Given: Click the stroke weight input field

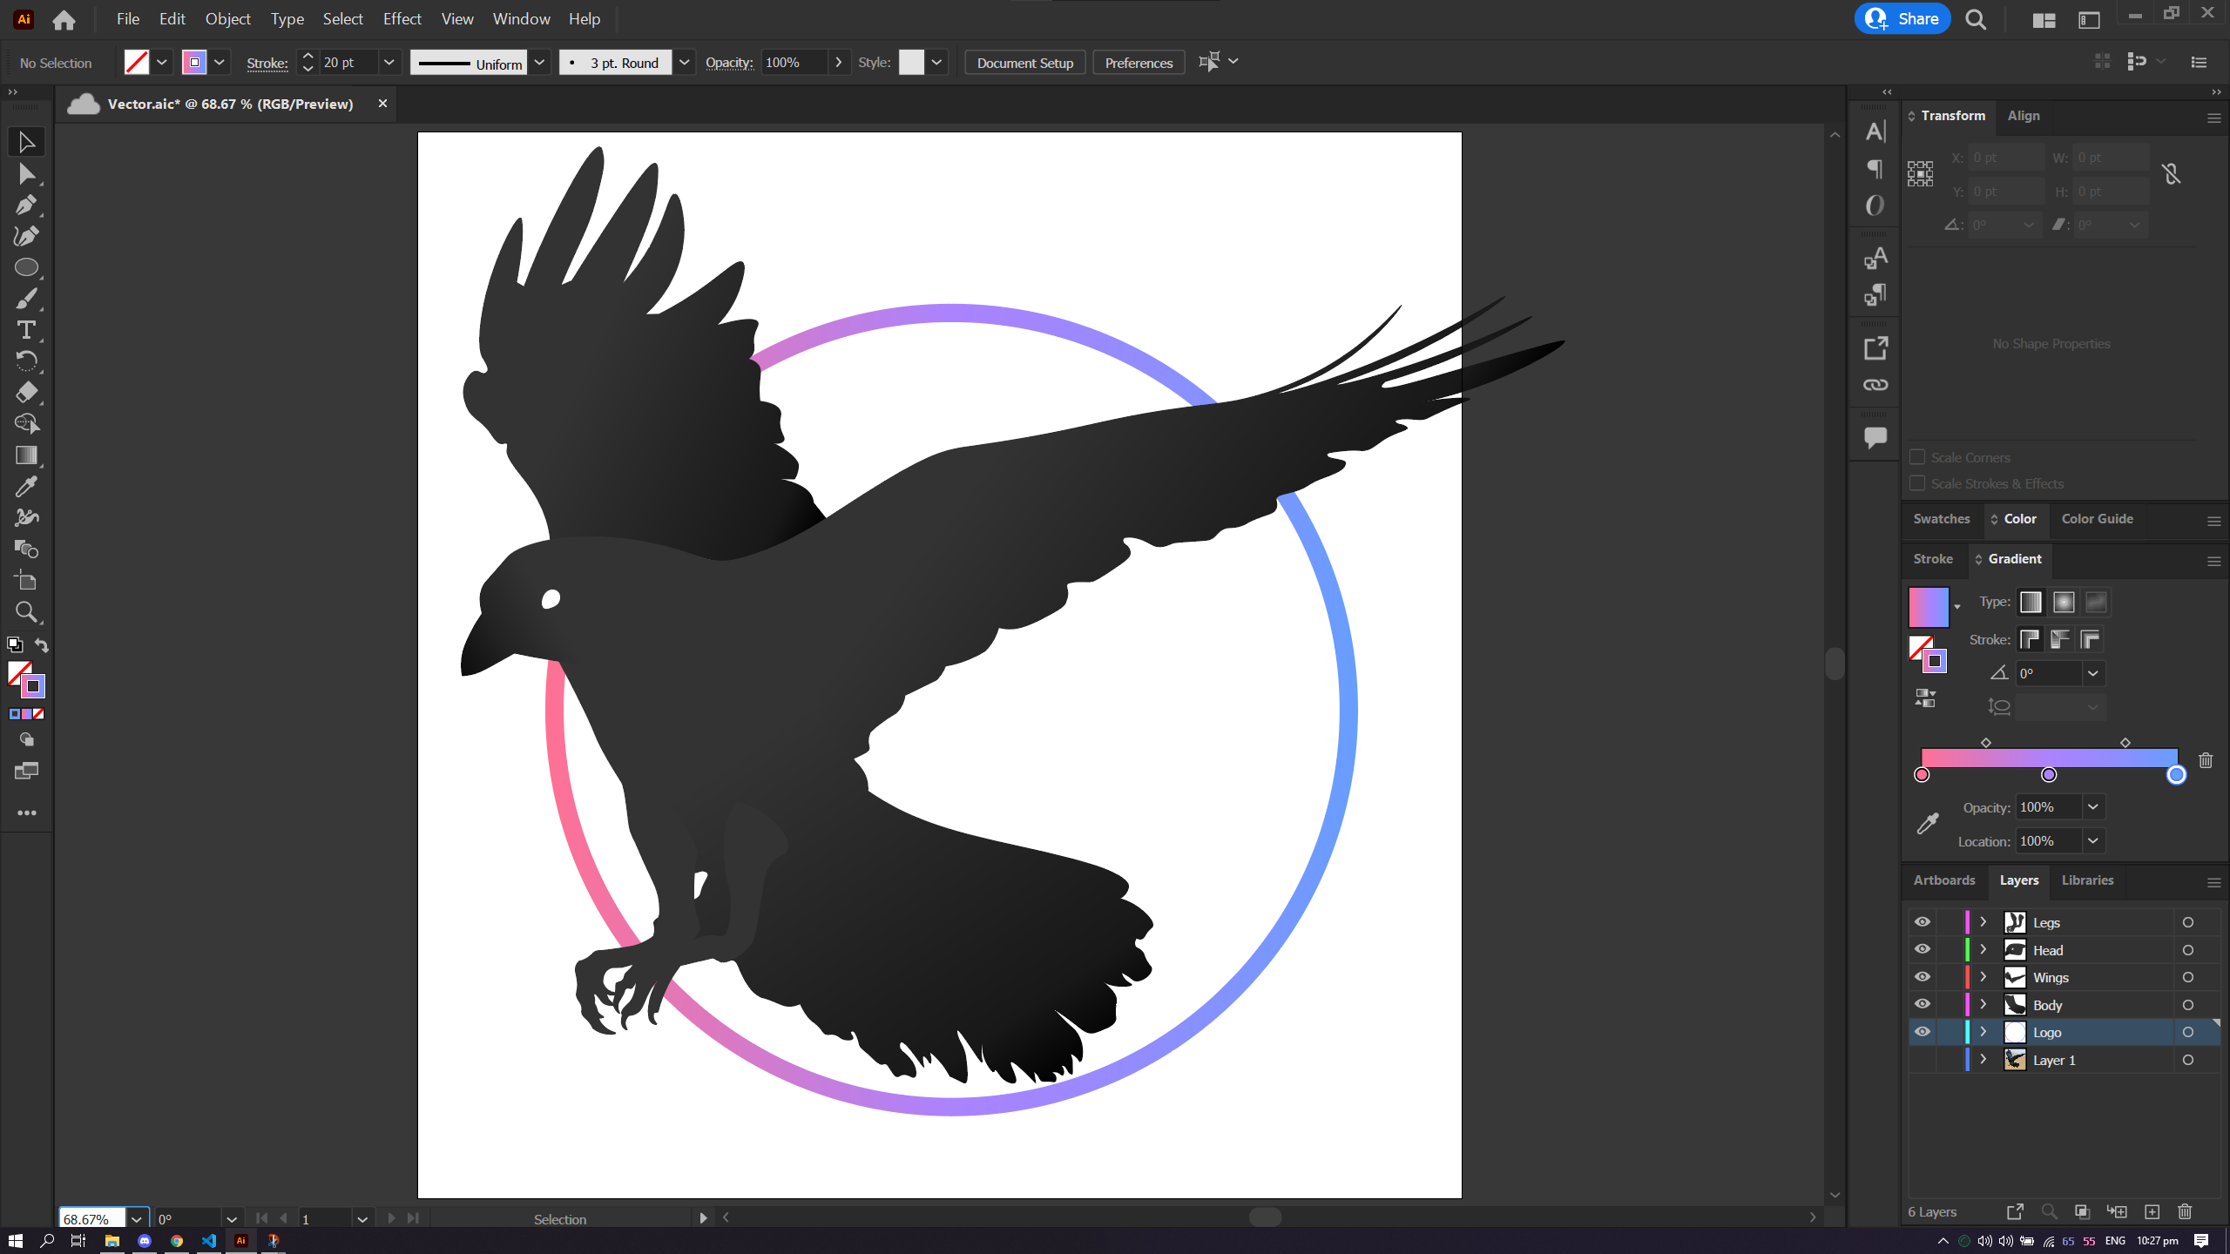Looking at the screenshot, I should (x=348, y=63).
